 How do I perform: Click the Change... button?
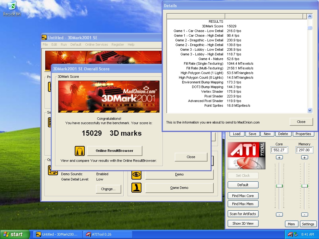(108, 189)
